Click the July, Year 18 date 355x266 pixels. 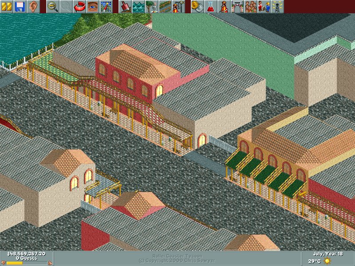328,254
